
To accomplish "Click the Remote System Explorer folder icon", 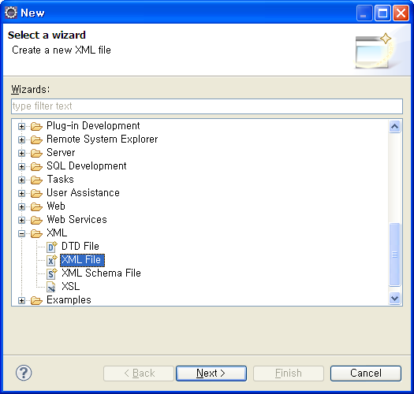I will (x=36, y=139).
